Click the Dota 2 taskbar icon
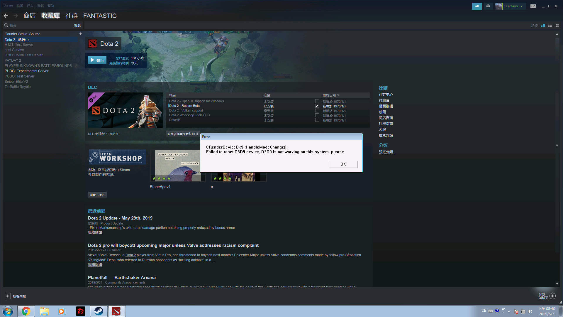563x317 pixels. (x=116, y=311)
